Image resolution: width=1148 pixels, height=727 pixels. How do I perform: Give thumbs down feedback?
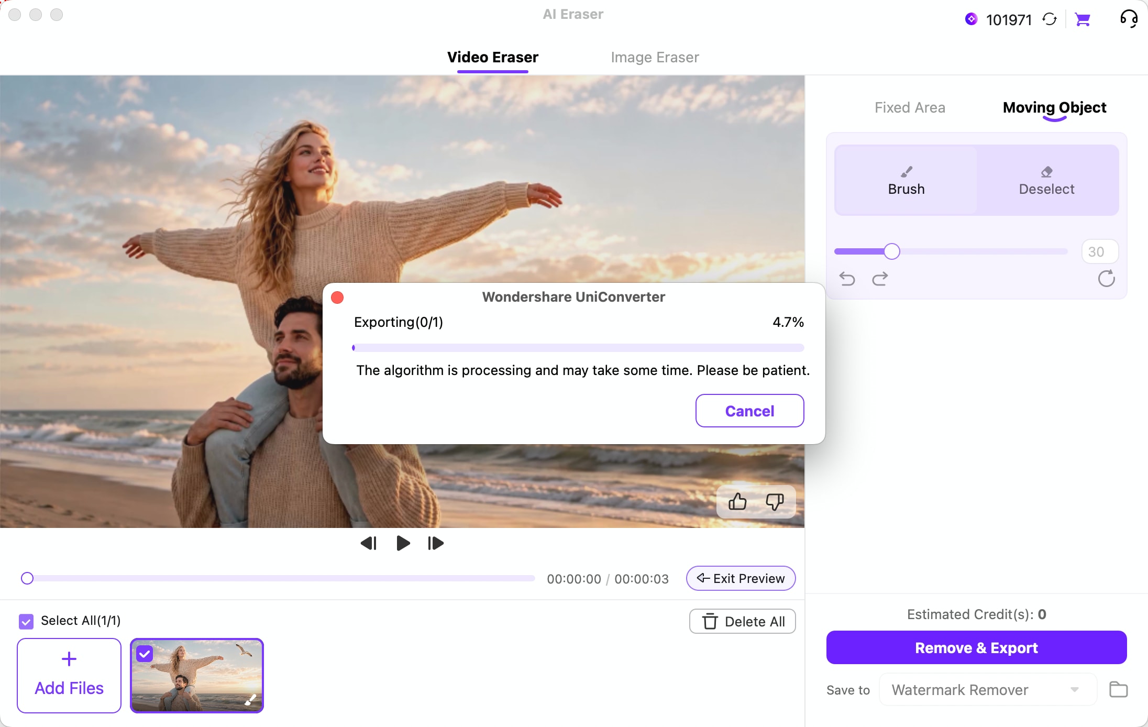pos(775,502)
